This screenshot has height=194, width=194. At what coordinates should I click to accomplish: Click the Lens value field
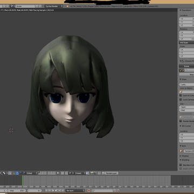click(x=186, y=84)
